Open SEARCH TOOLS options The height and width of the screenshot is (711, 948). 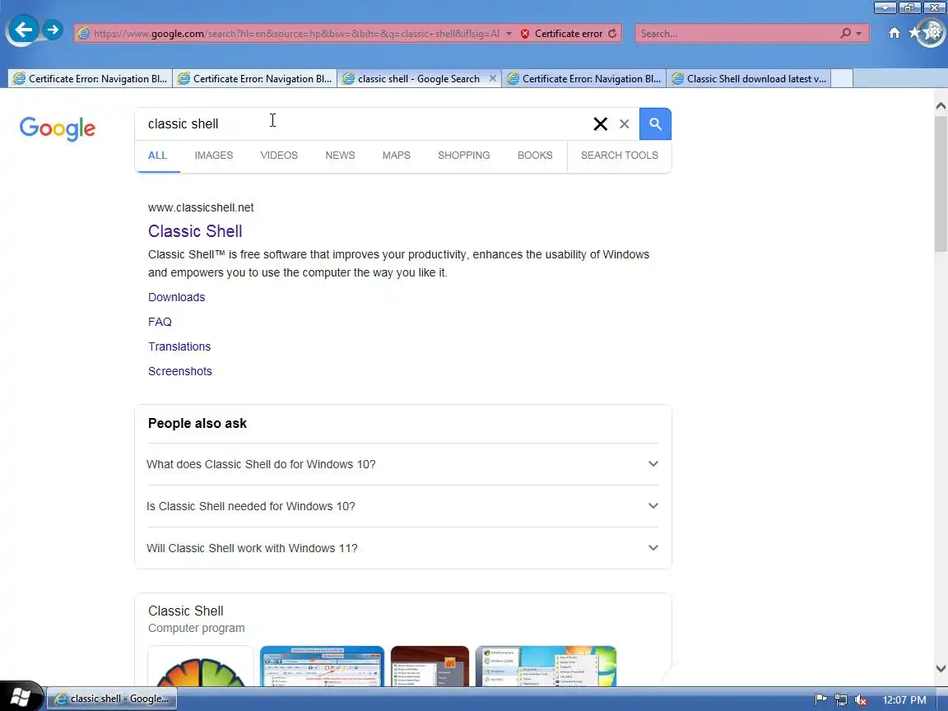[x=620, y=156]
